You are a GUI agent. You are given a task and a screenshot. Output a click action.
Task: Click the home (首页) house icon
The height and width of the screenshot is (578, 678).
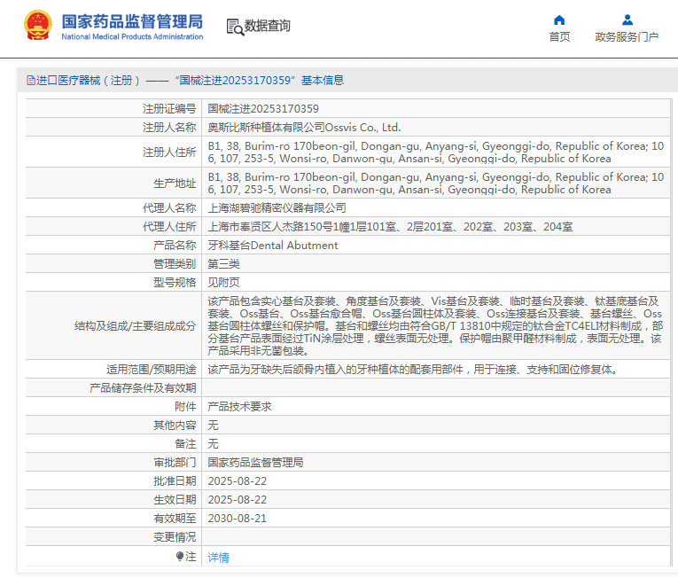point(559,20)
